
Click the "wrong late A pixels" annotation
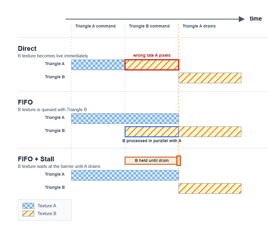click(x=152, y=55)
